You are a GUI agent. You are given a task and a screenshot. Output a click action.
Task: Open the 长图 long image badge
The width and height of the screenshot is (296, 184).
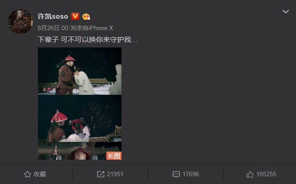click(x=114, y=156)
